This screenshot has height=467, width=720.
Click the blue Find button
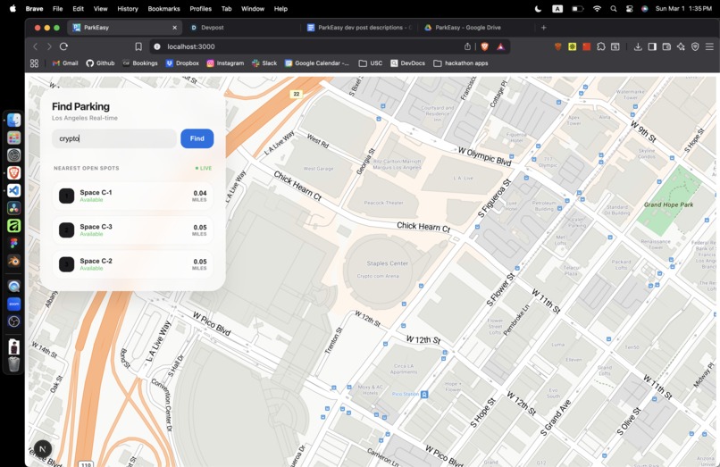(x=197, y=138)
